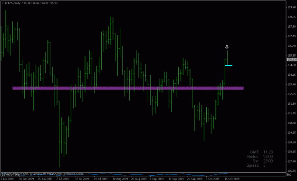Click the 131.90 price scale label
The width and height of the screenshot is (297, 181).
(x=292, y=104)
